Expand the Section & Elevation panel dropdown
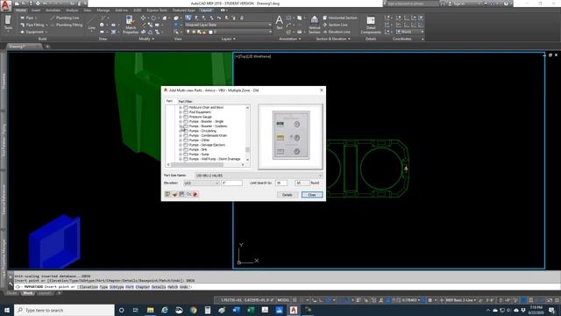 point(333,39)
